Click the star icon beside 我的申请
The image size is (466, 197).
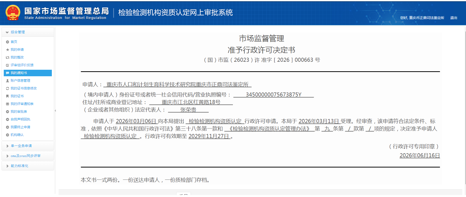(x=8, y=50)
